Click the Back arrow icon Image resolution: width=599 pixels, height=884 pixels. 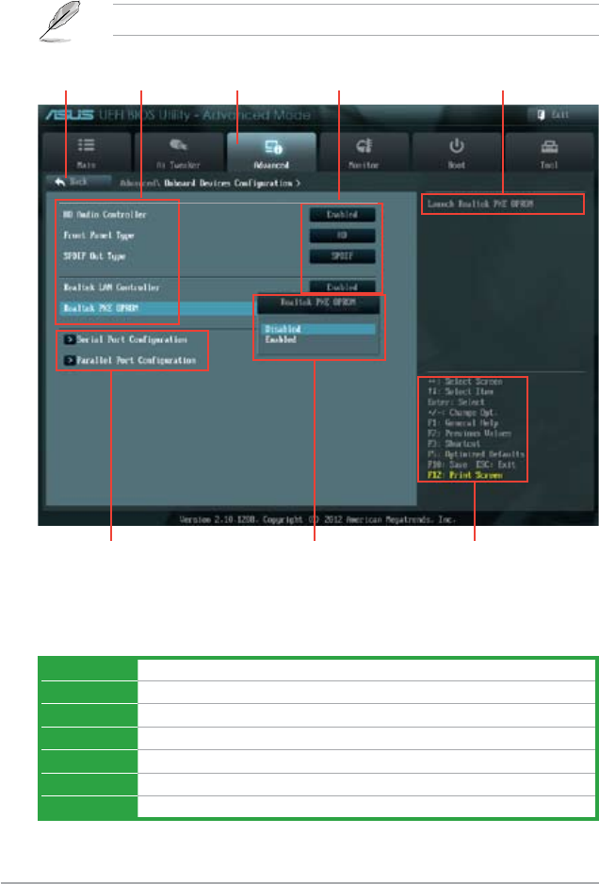60,182
